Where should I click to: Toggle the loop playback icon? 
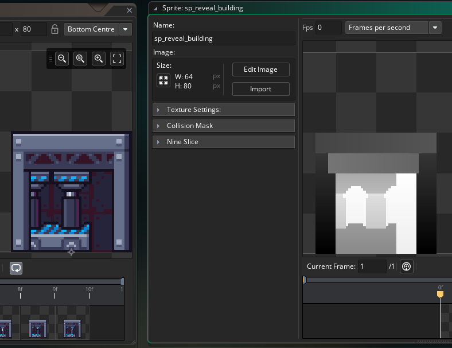click(16, 268)
